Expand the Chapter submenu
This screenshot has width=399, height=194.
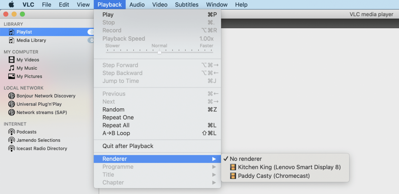coord(214,182)
